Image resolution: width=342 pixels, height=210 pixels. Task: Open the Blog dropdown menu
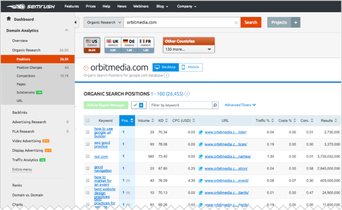pos(162,6)
